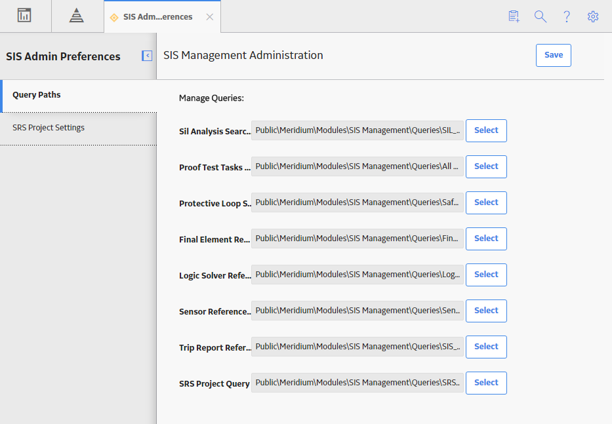
Task: Click the Final Element Re... label
Action: pyautogui.click(x=214, y=239)
